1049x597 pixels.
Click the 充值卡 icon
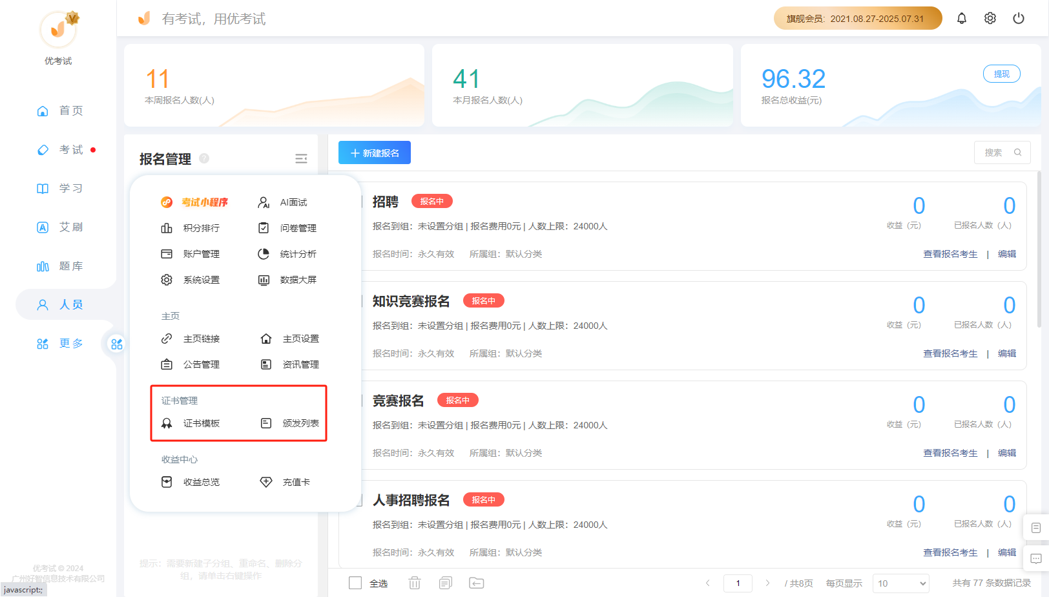(266, 482)
